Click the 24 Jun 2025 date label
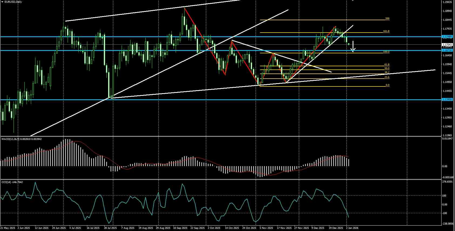This screenshot has width=455, height=231. (59, 228)
